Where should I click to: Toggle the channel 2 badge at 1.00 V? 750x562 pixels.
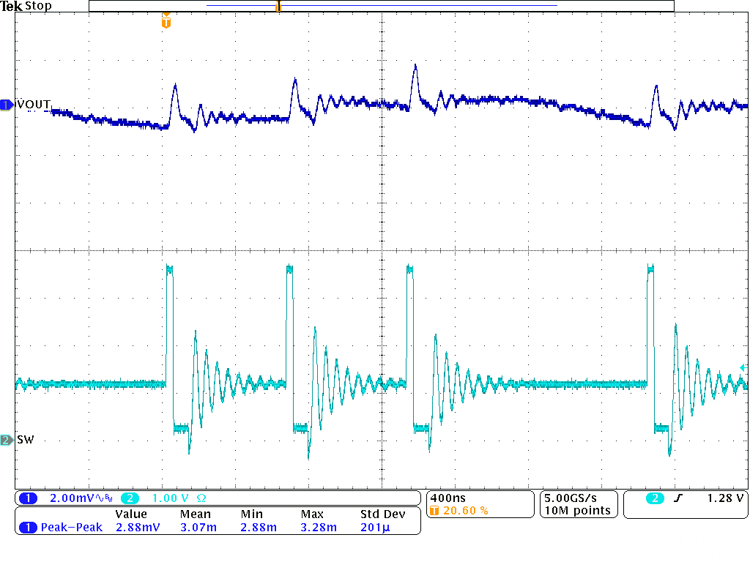(130, 498)
